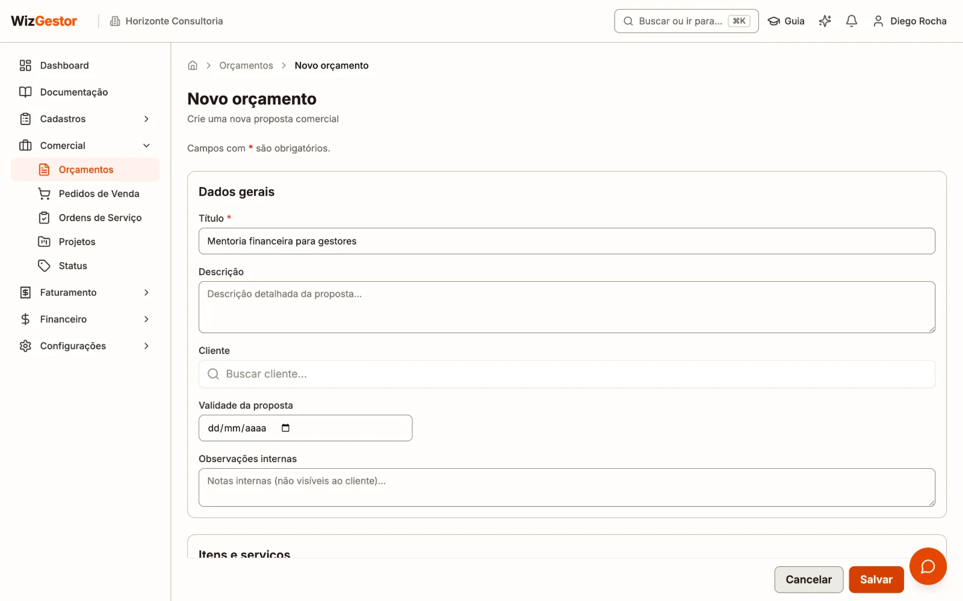963x601 pixels.
Task: Open the Guia help link
Action: pos(786,21)
